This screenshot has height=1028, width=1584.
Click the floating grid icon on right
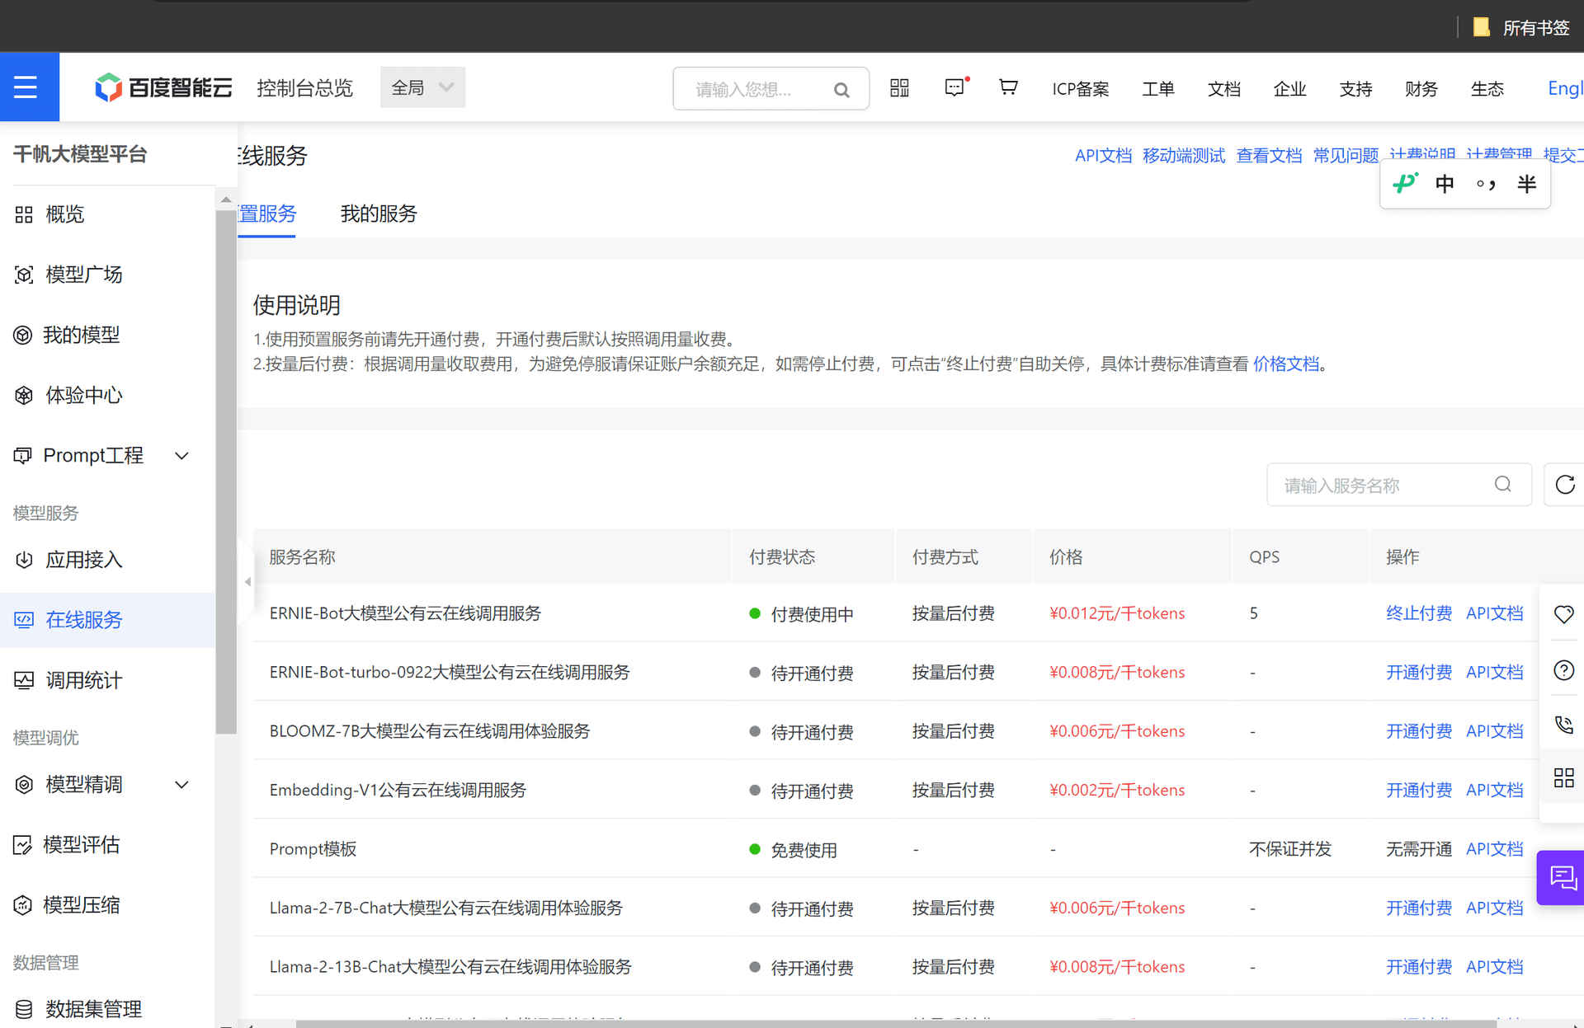[1564, 778]
